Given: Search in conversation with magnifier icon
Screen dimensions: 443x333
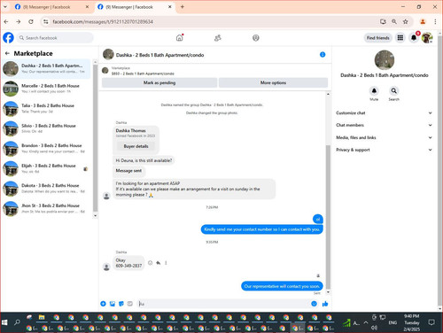Looking at the screenshot, I should 394,90.
